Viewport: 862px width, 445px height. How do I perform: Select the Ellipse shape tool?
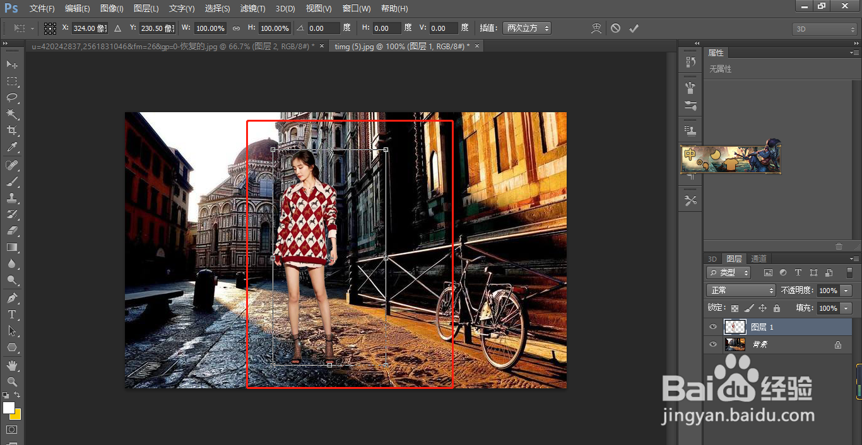(12, 347)
